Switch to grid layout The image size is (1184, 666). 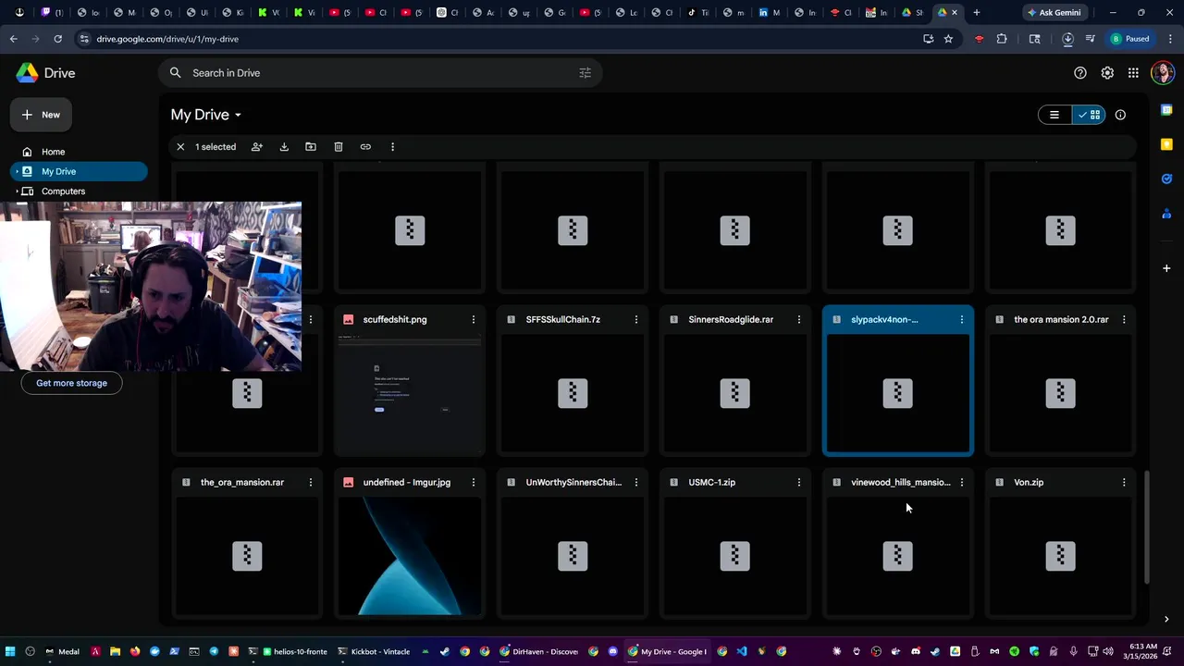click(1089, 115)
